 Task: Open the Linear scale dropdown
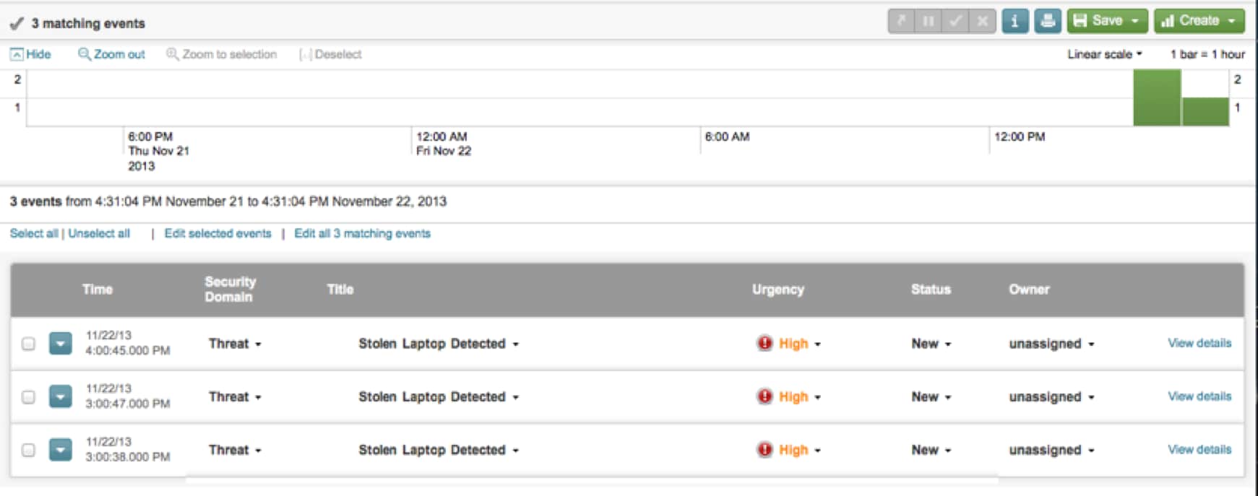[x=1105, y=54]
